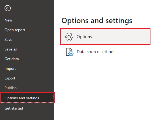Expand the Export submenu entry
This screenshot has width=151, height=120.
pyautogui.click(x=10, y=78)
